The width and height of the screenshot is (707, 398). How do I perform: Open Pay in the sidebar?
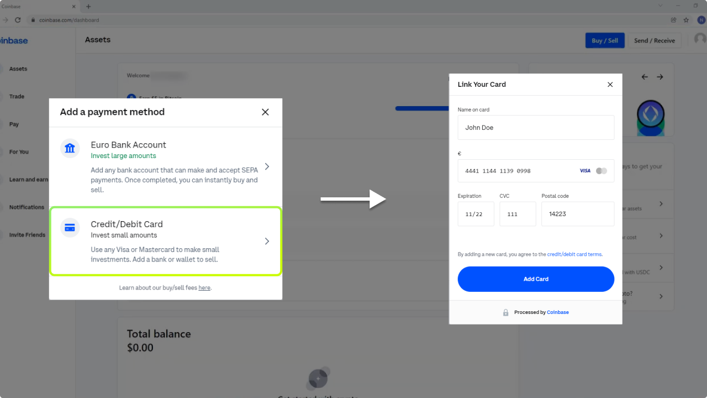click(x=14, y=124)
